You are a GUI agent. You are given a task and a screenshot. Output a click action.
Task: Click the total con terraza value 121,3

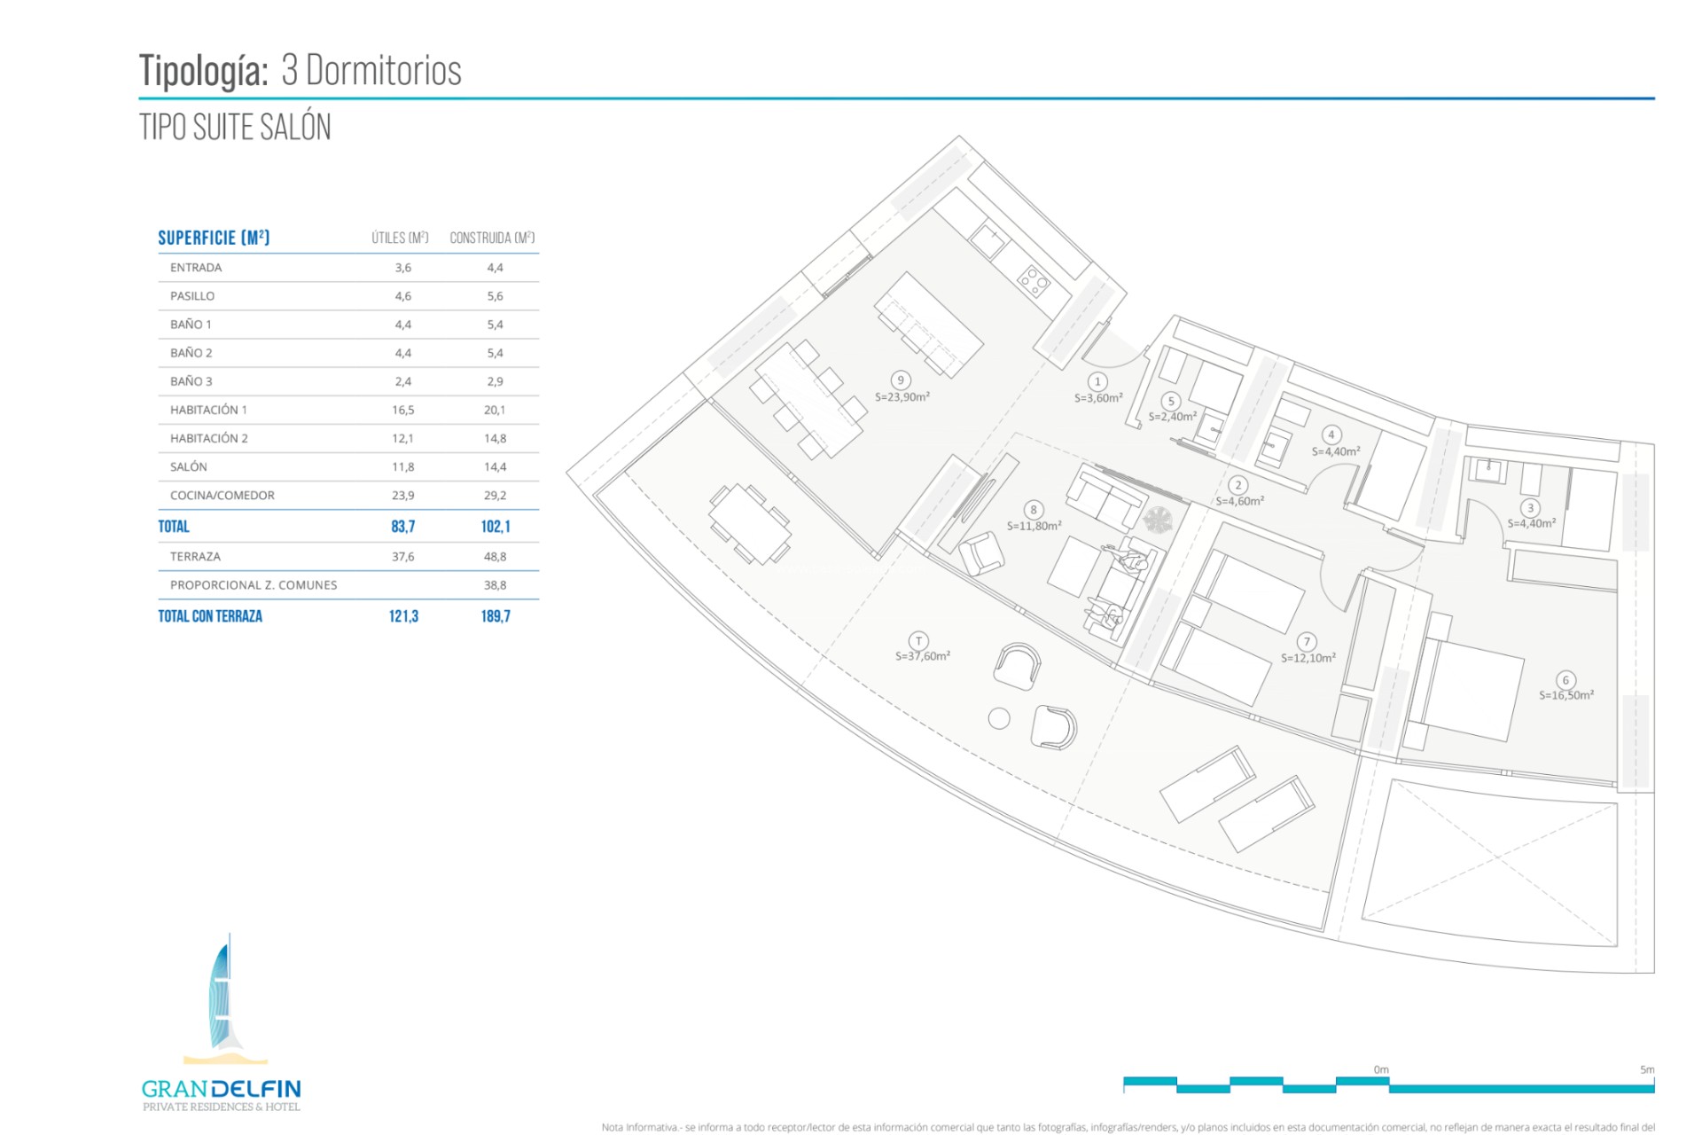(403, 615)
